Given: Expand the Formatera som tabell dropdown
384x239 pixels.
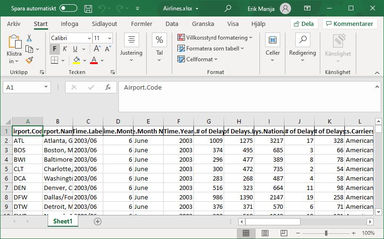Looking at the screenshot, I should (210, 48).
